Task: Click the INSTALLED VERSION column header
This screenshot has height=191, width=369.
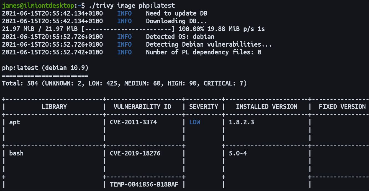Action: 266,107
